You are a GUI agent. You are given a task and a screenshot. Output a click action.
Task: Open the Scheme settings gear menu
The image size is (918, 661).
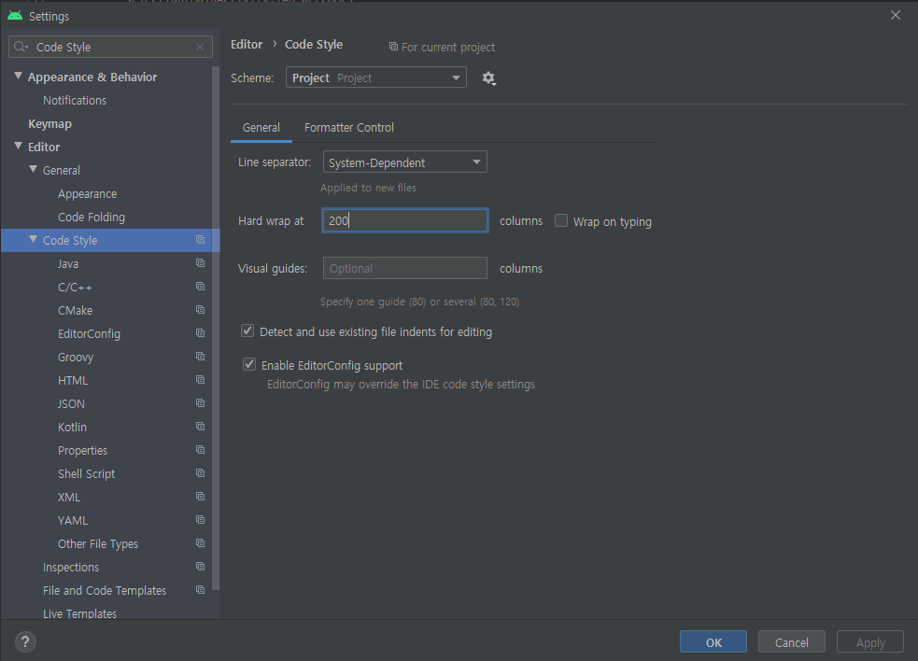[488, 77]
